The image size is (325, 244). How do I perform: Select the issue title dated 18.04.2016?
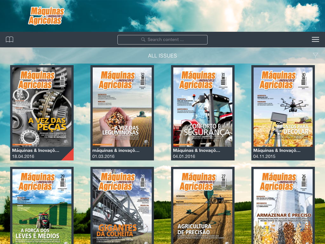point(36,150)
